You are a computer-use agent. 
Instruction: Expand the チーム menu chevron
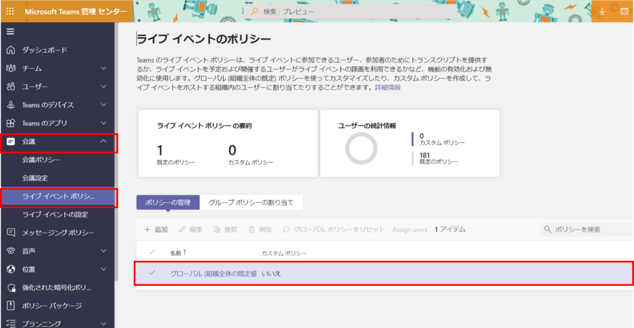[x=103, y=69]
